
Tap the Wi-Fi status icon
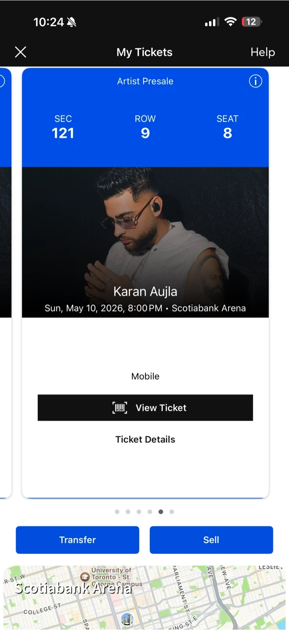230,22
